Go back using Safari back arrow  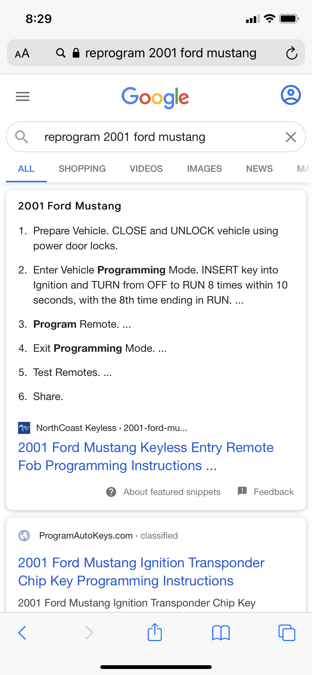point(22,632)
